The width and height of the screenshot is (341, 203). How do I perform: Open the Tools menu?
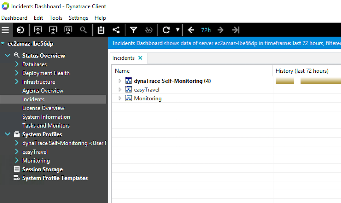click(56, 18)
